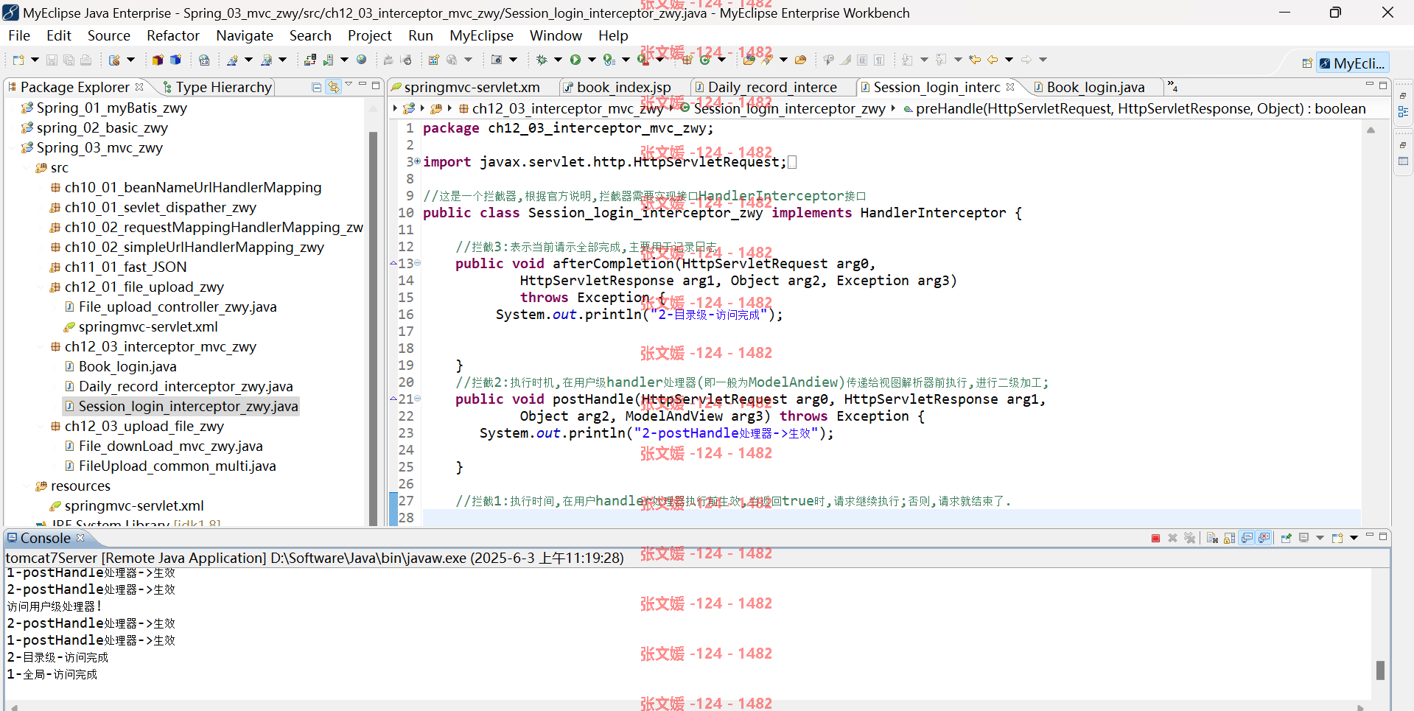Screen dimensions: 1414x711
Task: Toggle Show Console on standard error change
Action: 1264,538
